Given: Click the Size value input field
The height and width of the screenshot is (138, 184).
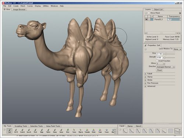Looking at the screenshot, I should click(x=159, y=54).
